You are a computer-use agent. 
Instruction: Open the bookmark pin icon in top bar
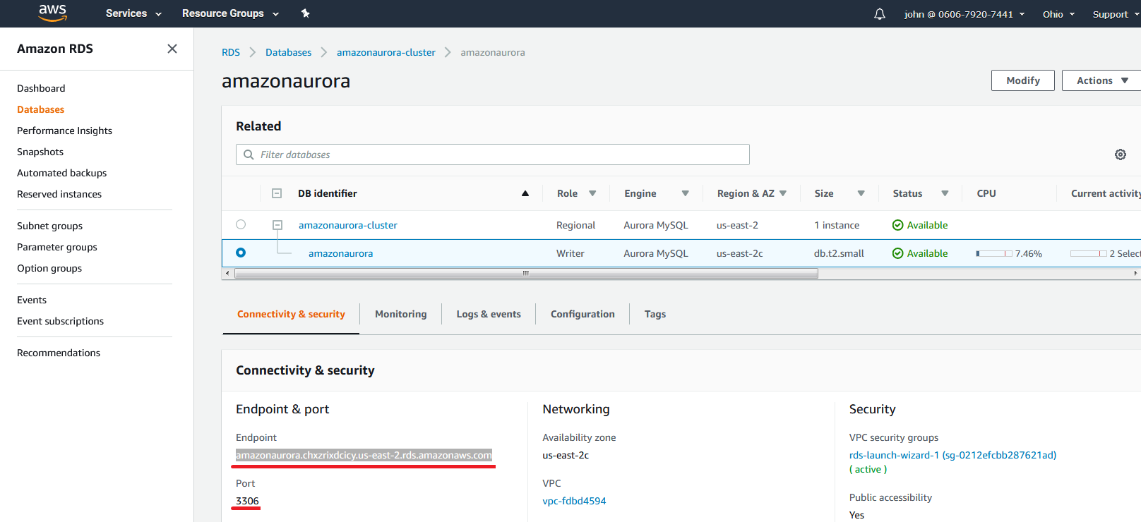[305, 13]
